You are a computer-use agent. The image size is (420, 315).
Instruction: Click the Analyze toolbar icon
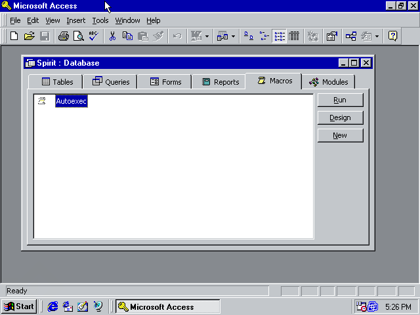click(x=222, y=36)
